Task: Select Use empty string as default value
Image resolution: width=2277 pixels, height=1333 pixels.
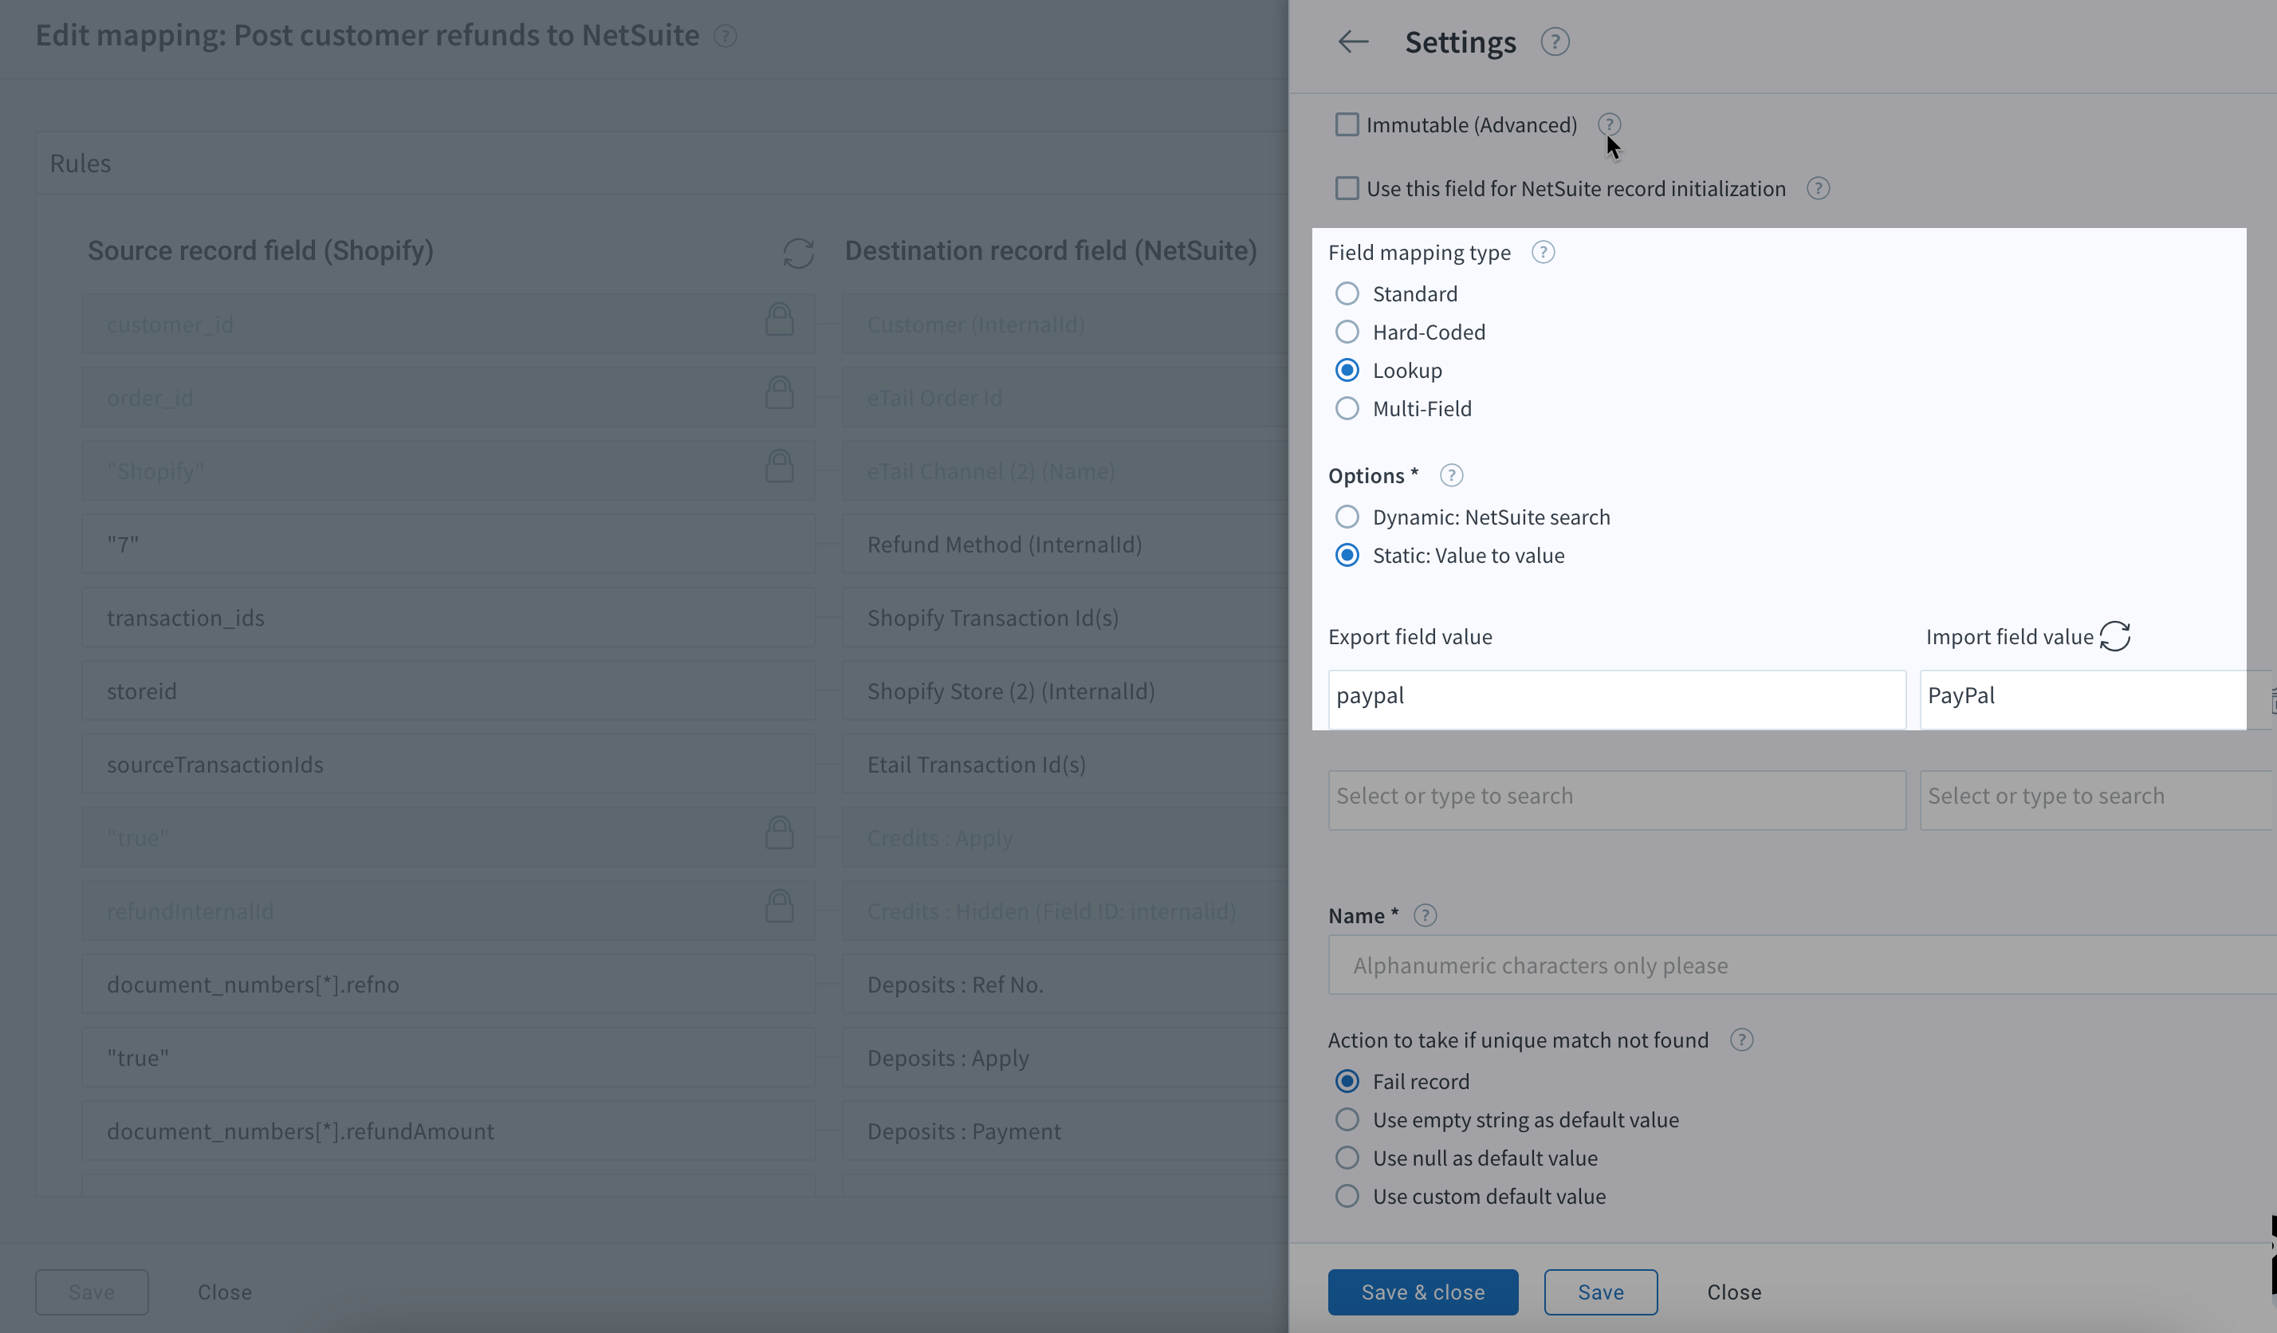Action: click(x=1347, y=1119)
